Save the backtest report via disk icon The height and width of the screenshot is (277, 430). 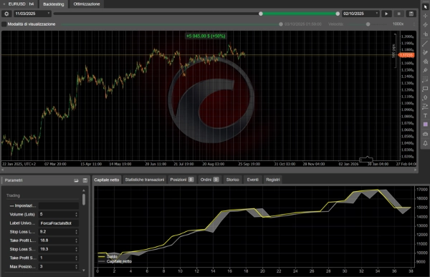(411, 14)
